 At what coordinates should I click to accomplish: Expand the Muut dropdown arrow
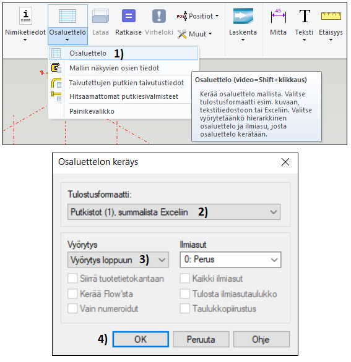click(210, 34)
